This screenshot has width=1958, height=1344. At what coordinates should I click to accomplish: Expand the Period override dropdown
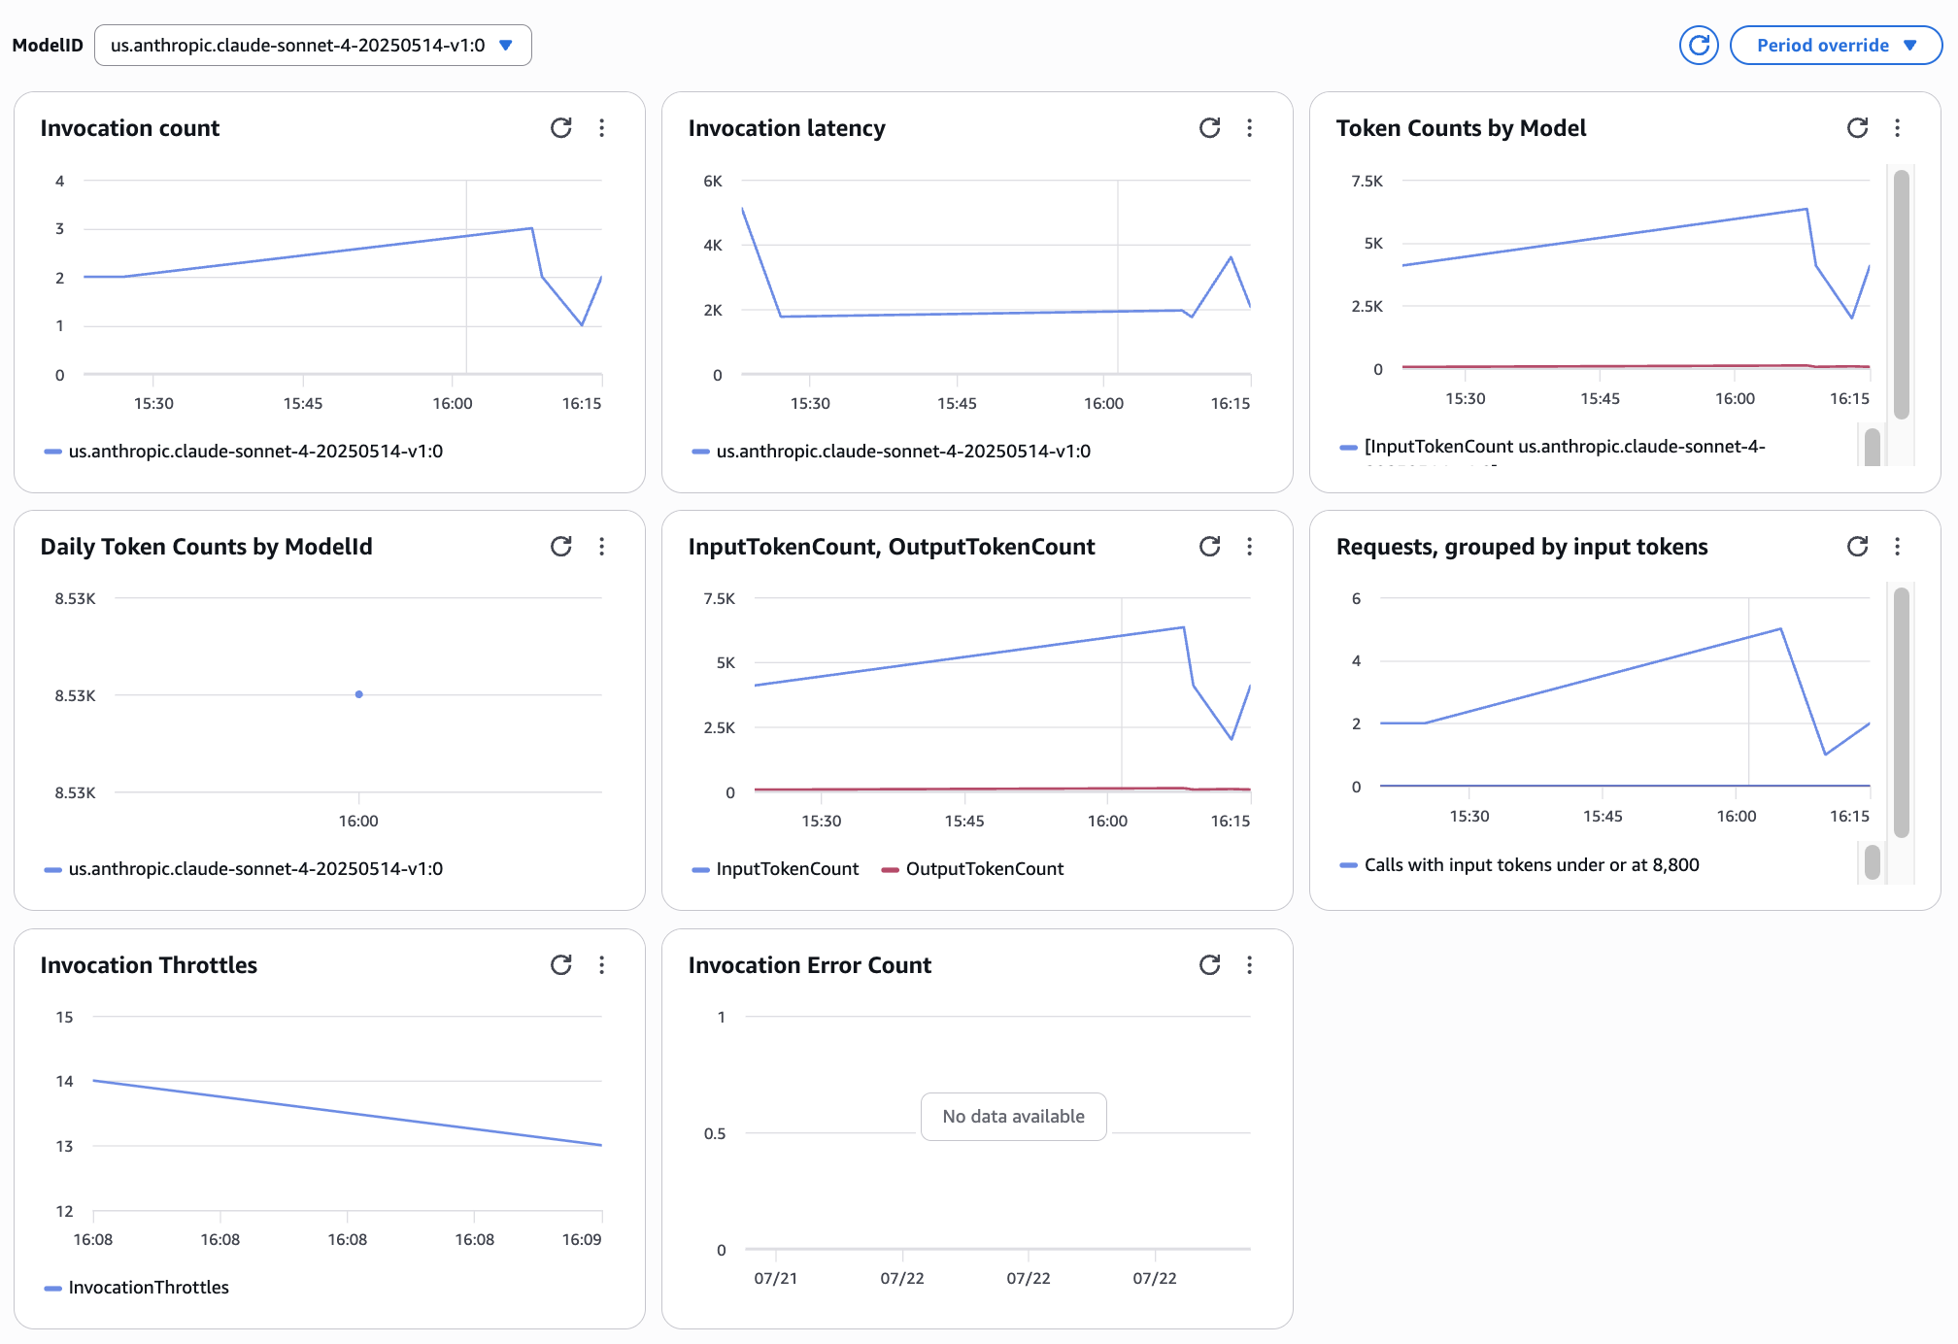[1835, 46]
